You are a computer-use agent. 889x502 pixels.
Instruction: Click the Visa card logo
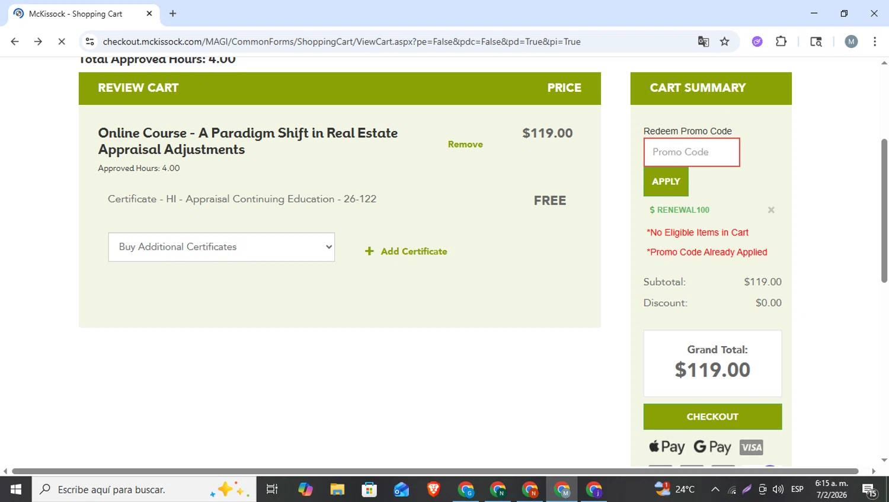pos(752,447)
